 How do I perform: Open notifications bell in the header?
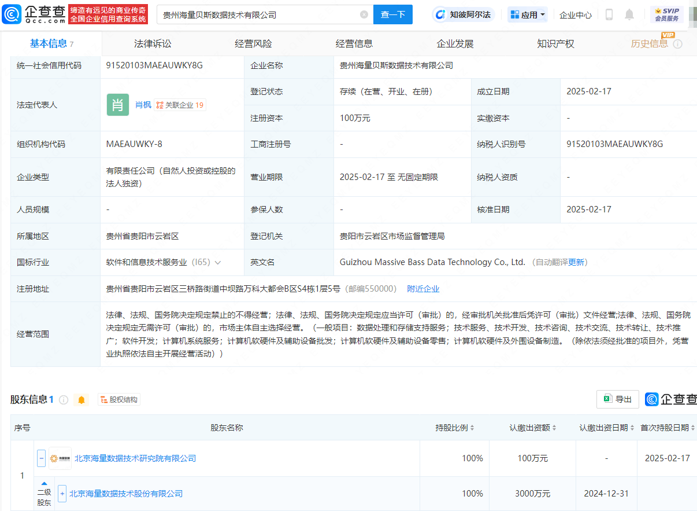(x=629, y=14)
